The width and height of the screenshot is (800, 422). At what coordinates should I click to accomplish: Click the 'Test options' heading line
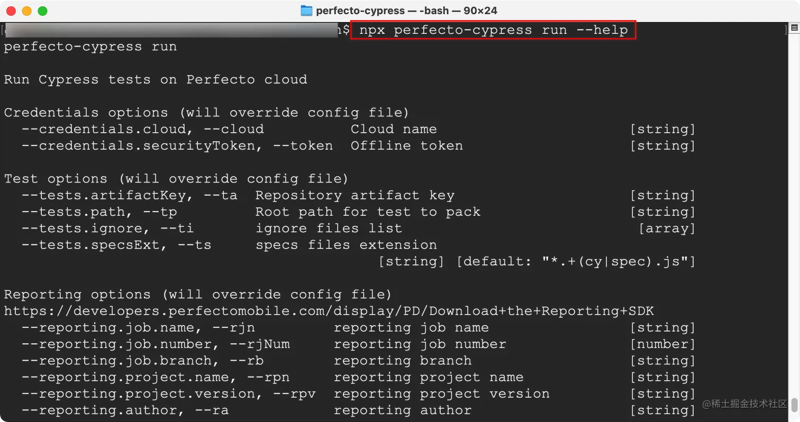pos(176,179)
